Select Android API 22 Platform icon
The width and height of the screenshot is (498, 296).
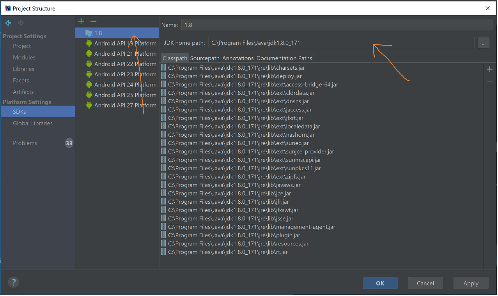[89, 64]
